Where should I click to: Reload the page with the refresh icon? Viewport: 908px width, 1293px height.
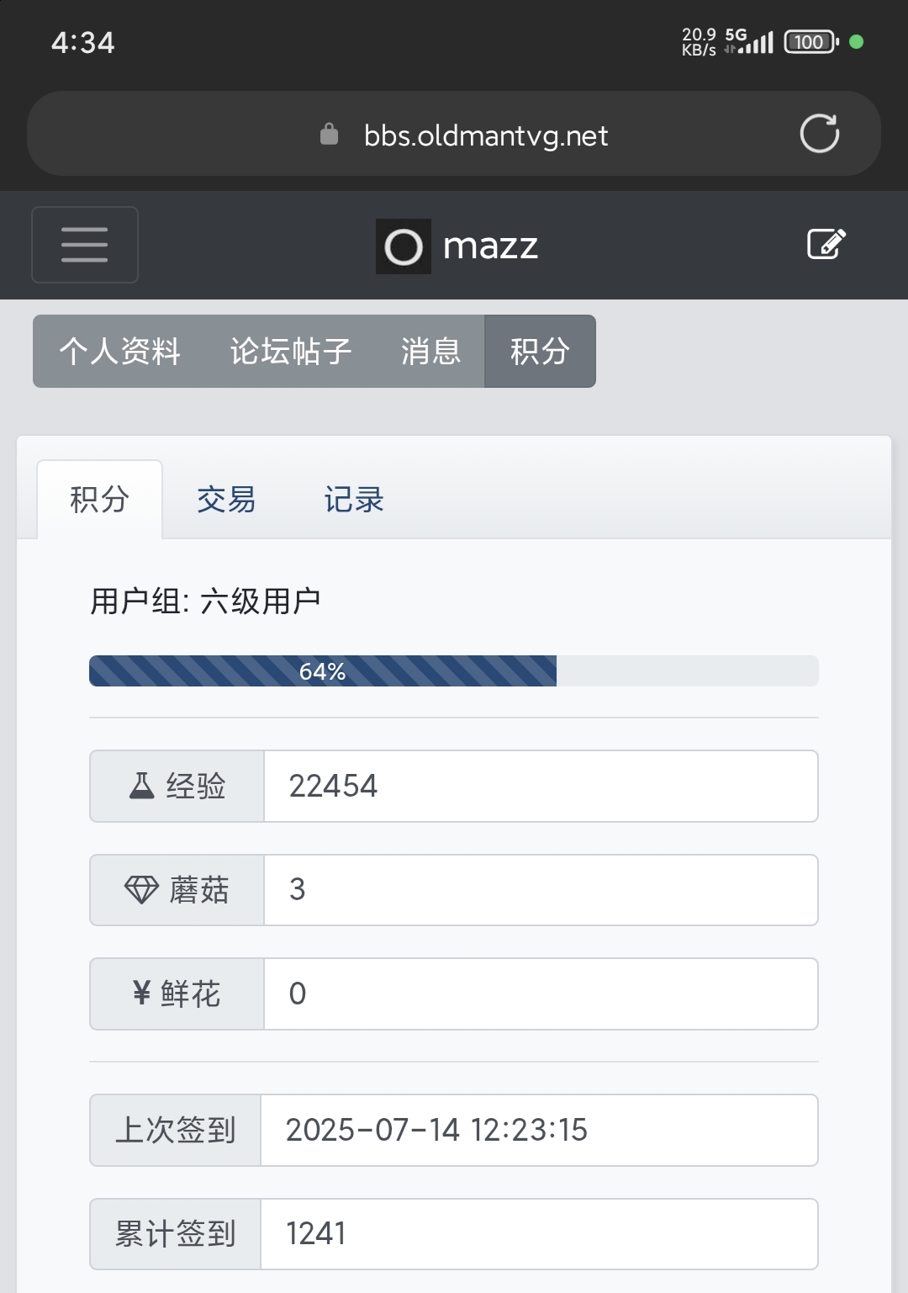tap(819, 134)
